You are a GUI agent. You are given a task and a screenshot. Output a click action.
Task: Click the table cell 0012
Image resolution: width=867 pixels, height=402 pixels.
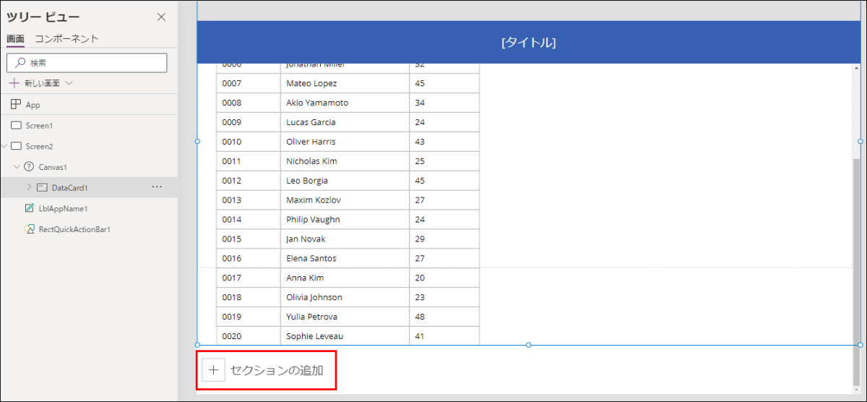tap(249, 181)
